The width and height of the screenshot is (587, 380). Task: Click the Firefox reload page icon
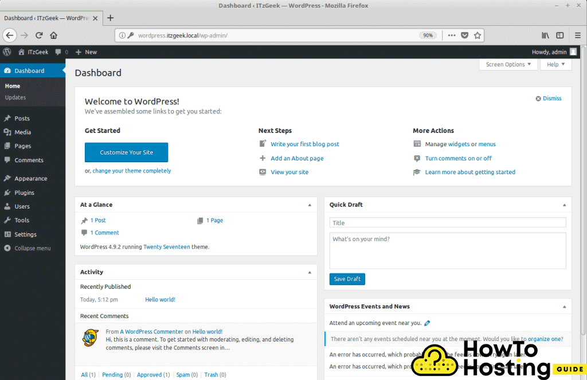39,35
